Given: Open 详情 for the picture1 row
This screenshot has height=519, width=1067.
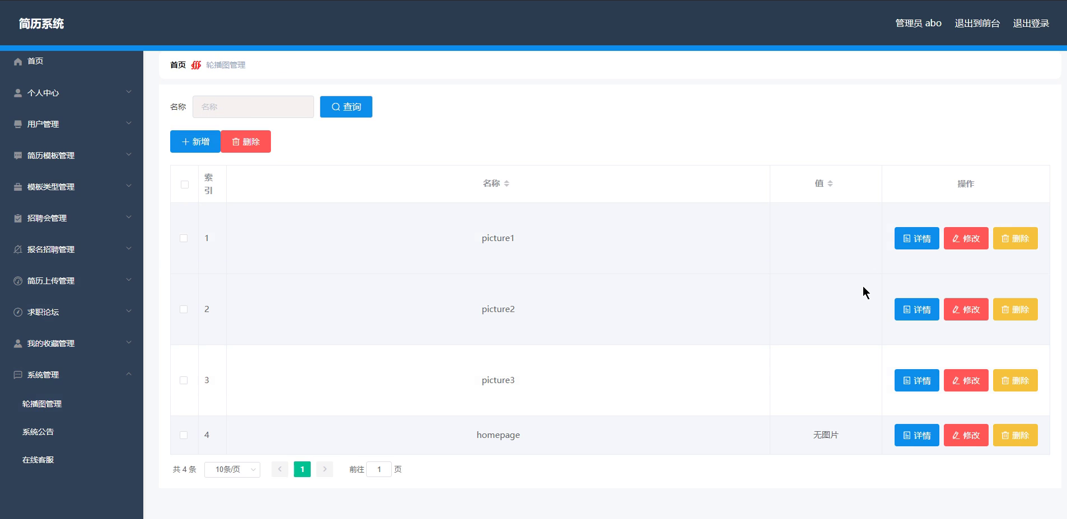Looking at the screenshot, I should click(916, 238).
